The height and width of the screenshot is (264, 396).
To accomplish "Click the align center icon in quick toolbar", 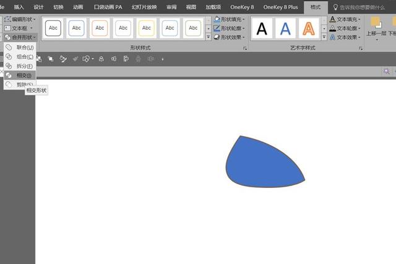I will pos(101,59).
